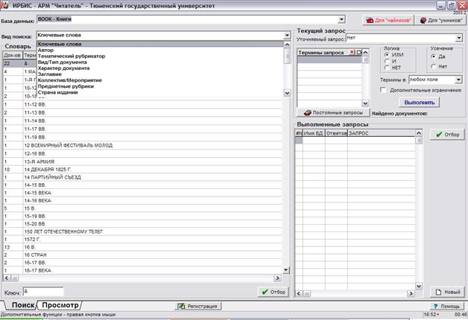Click the red X in Термины запроса header

(352, 53)
